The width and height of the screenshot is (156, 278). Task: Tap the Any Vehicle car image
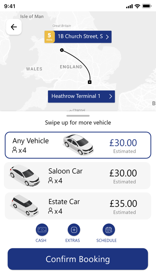(78, 145)
